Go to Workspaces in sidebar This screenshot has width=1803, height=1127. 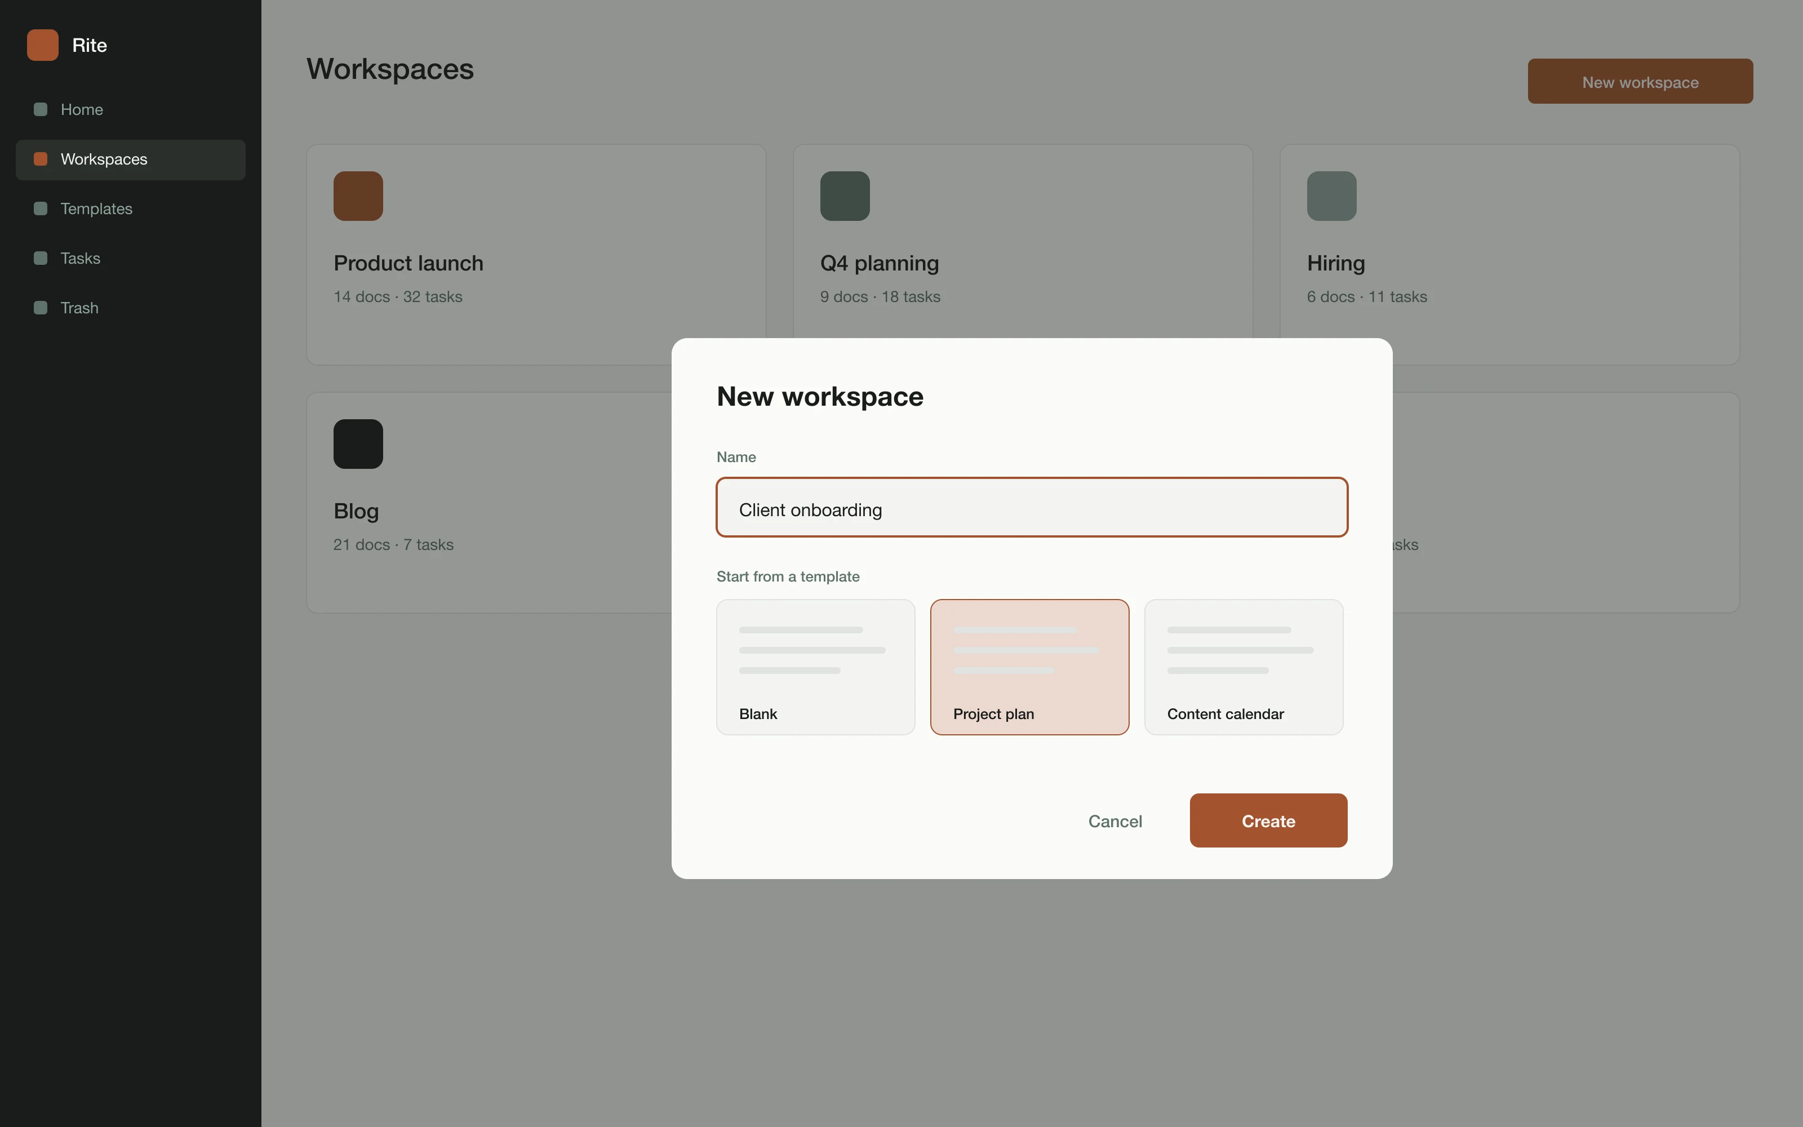[130, 159]
